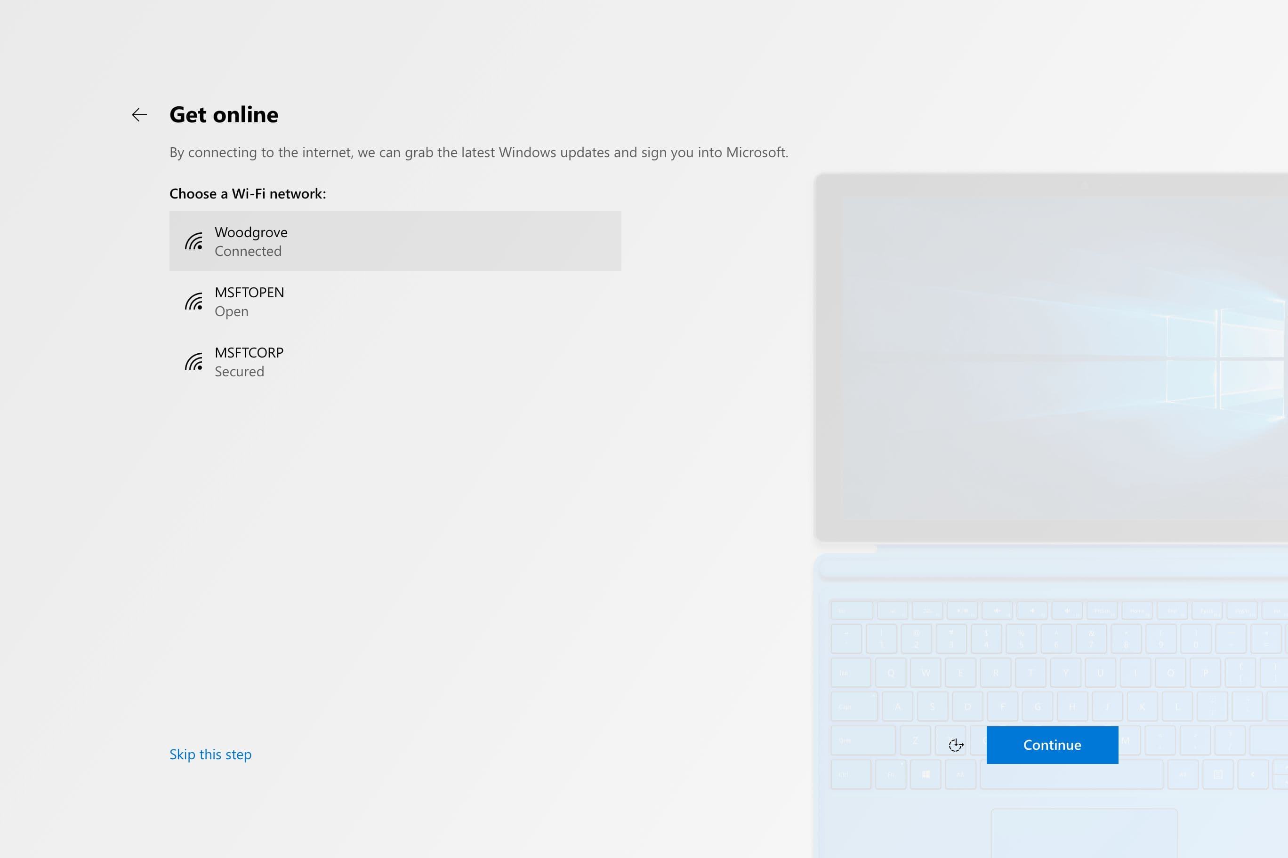
Task: Select the MSFTCORP network entry
Action: click(x=249, y=353)
